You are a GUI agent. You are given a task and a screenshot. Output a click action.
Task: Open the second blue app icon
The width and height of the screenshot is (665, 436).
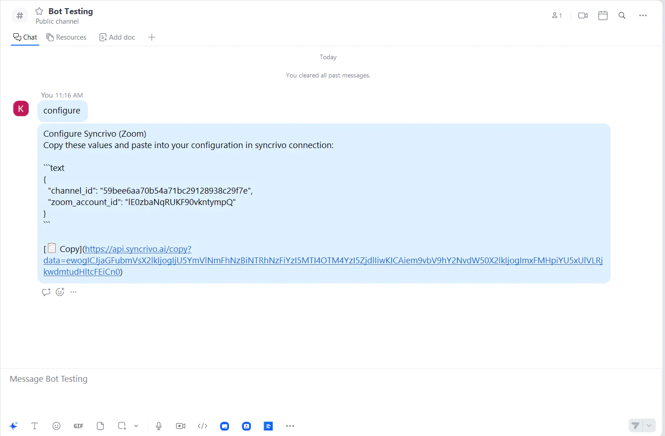click(246, 426)
